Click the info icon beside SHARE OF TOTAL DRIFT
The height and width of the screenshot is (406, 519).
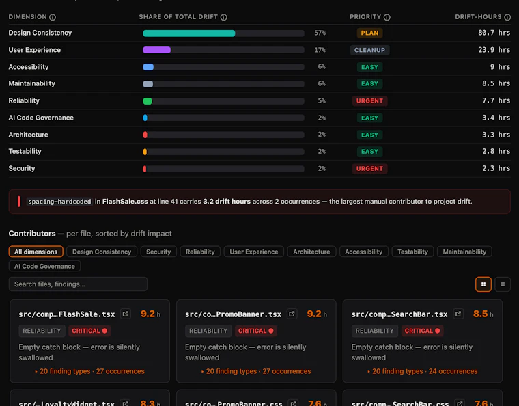click(x=224, y=17)
